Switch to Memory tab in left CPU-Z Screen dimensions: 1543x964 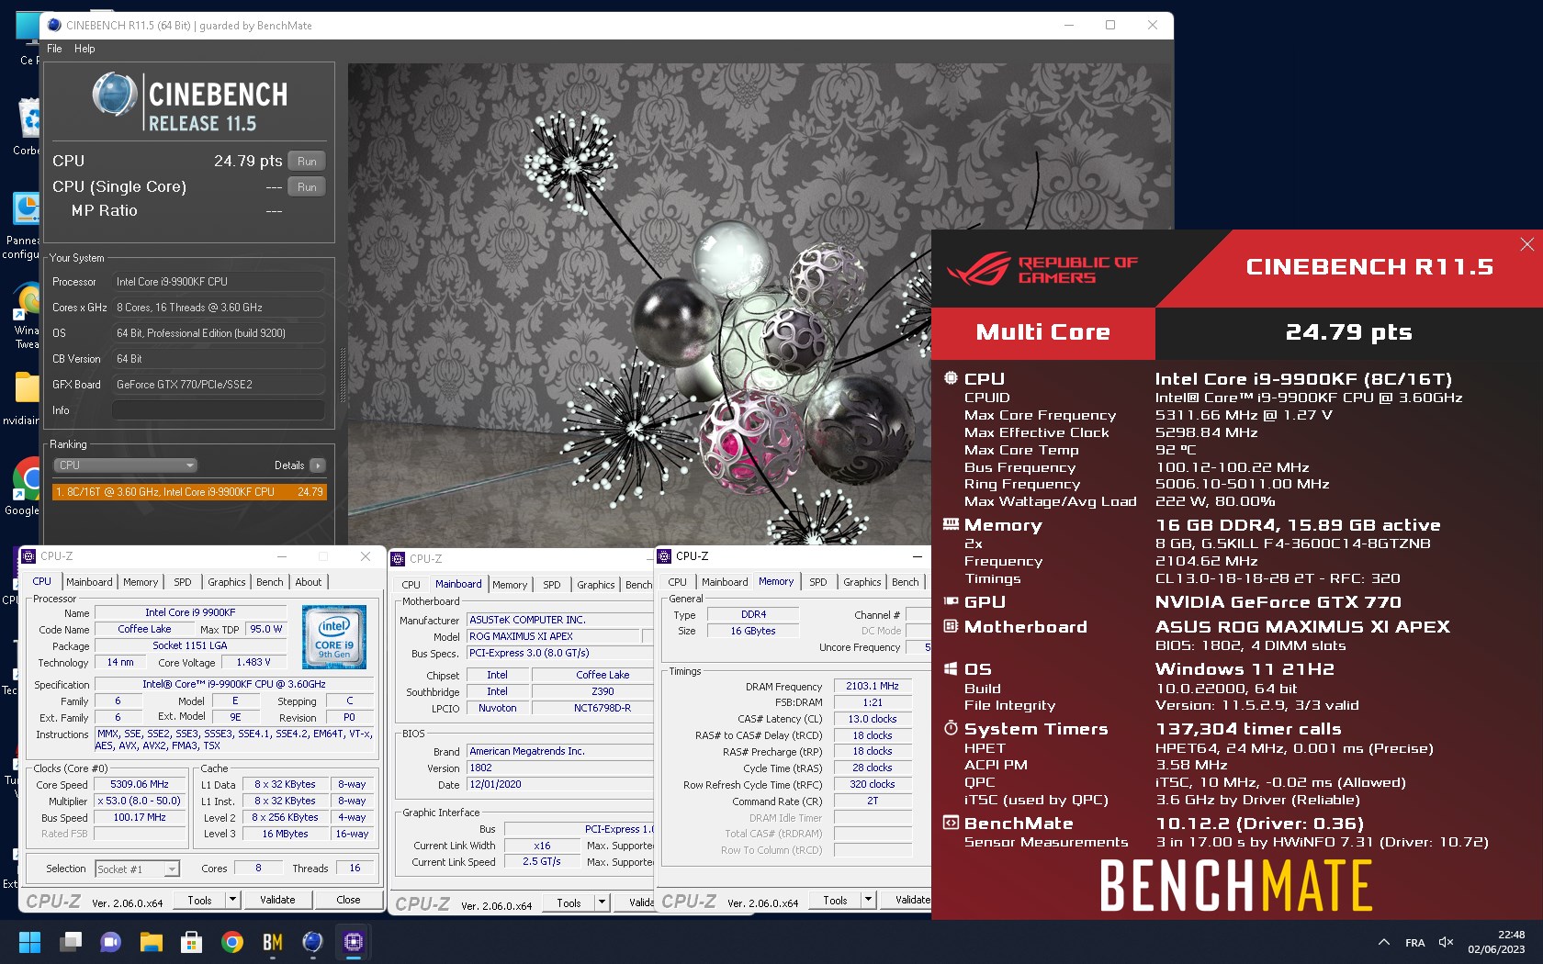141,582
